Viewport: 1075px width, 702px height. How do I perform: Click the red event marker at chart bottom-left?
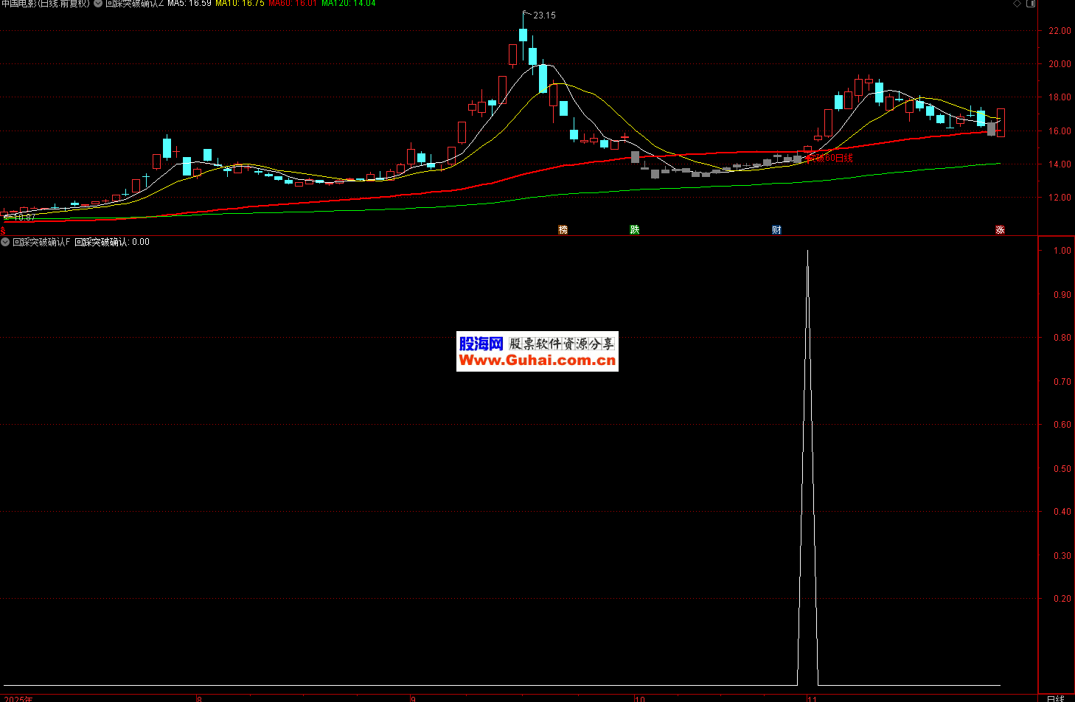(x=3, y=230)
